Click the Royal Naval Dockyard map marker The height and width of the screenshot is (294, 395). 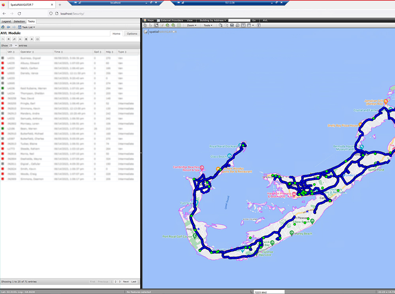coord(240,146)
